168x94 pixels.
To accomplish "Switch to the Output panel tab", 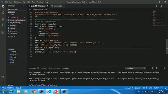I will (x=44, y=68).
